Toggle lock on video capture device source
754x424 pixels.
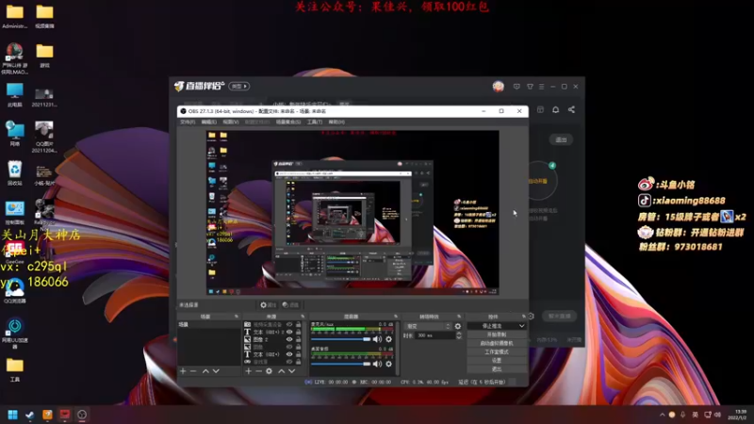tap(298, 324)
